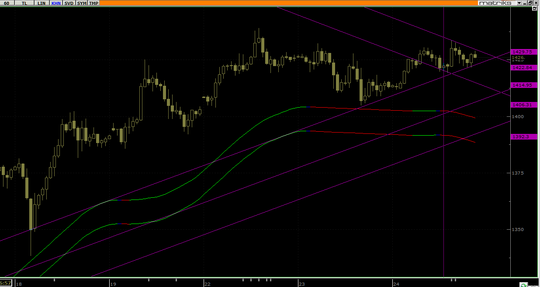Switch scale with the LIN button
540x287 pixels.
pos(42,3)
